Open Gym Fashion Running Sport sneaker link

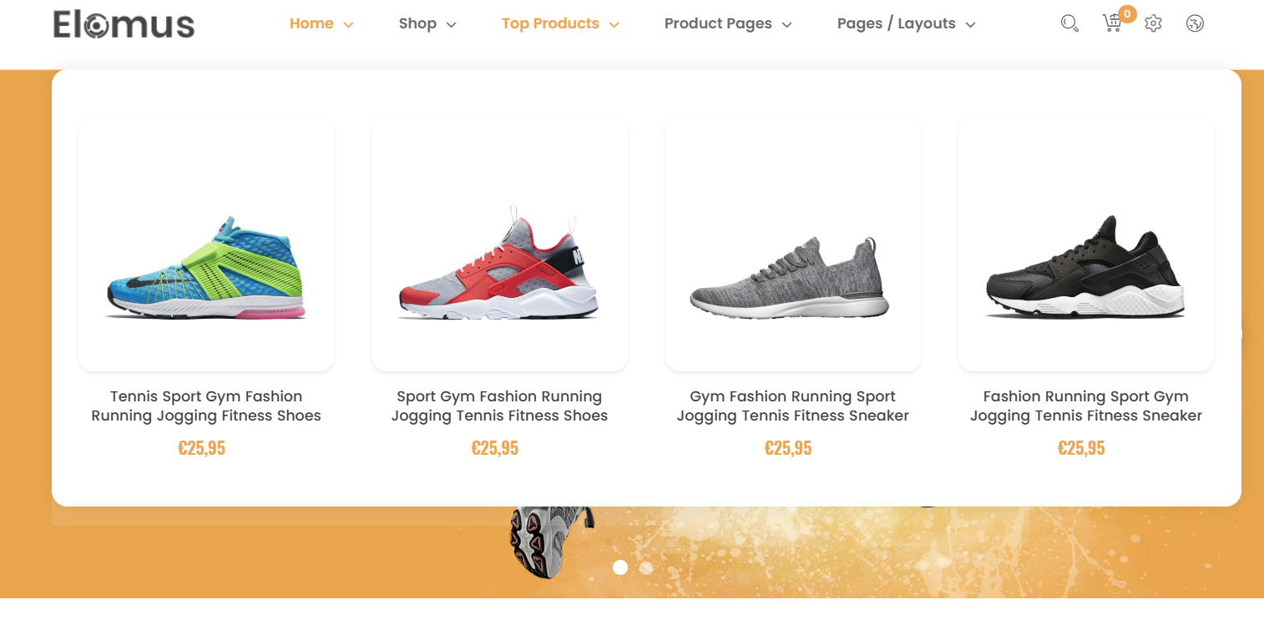[x=792, y=406]
